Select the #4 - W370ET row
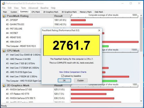The image size is (144, 108). tap(12, 33)
